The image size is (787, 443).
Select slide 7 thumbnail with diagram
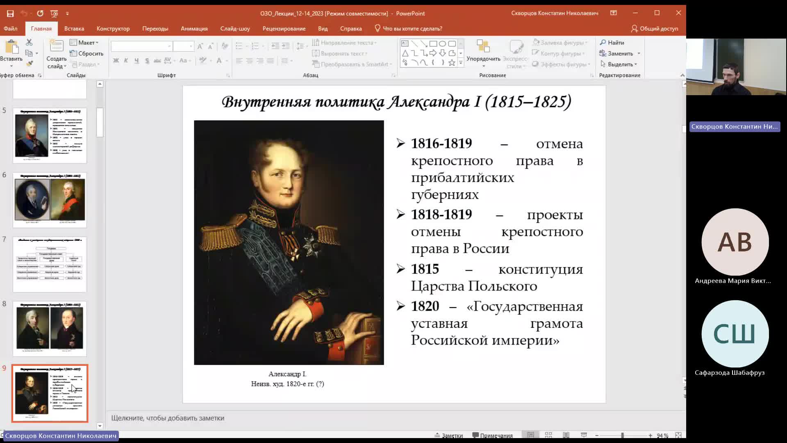tap(50, 265)
